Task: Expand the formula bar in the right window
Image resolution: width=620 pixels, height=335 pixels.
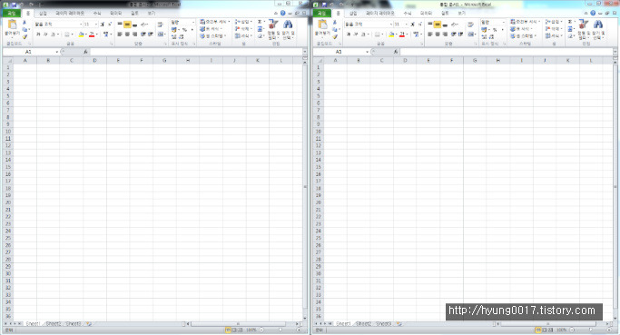Action: point(615,52)
